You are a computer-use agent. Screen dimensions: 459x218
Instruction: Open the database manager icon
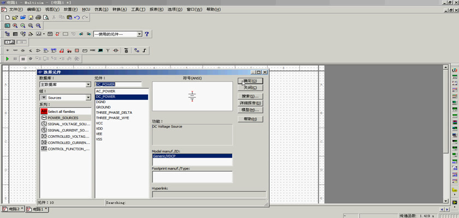tap(23, 34)
